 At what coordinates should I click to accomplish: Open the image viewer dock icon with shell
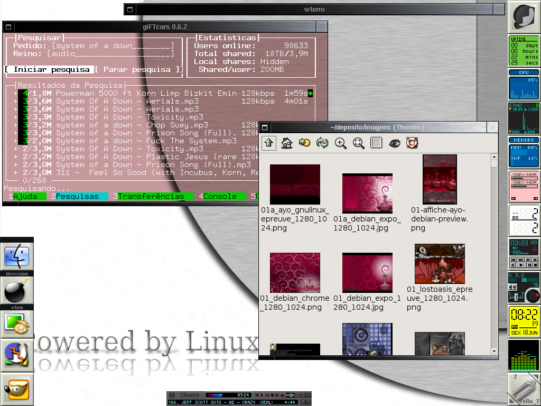[17, 323]
